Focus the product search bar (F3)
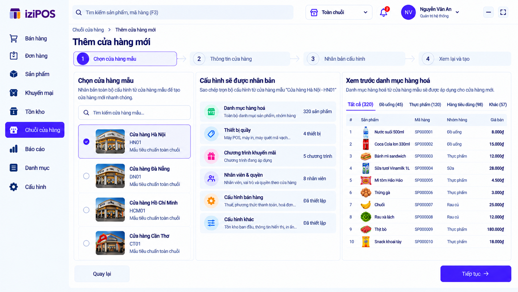The image size is (518, 292). pos(183,12)
